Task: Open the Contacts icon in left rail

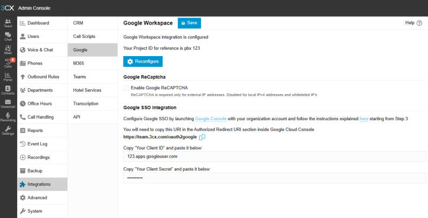Action: (x=8, y=90)
